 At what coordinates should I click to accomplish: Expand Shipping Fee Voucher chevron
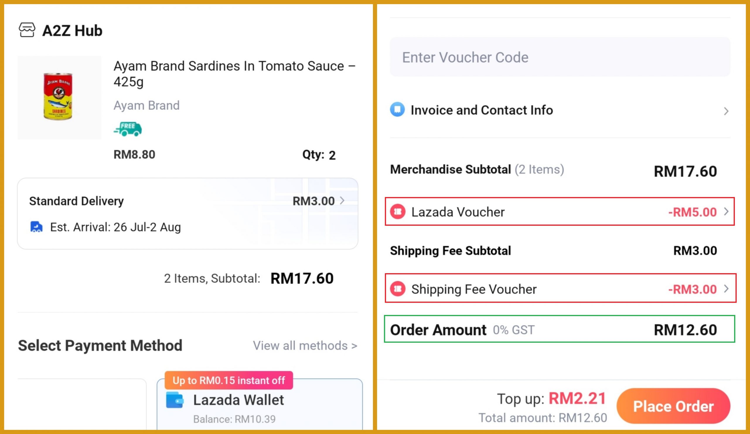[x=727, y=288]
